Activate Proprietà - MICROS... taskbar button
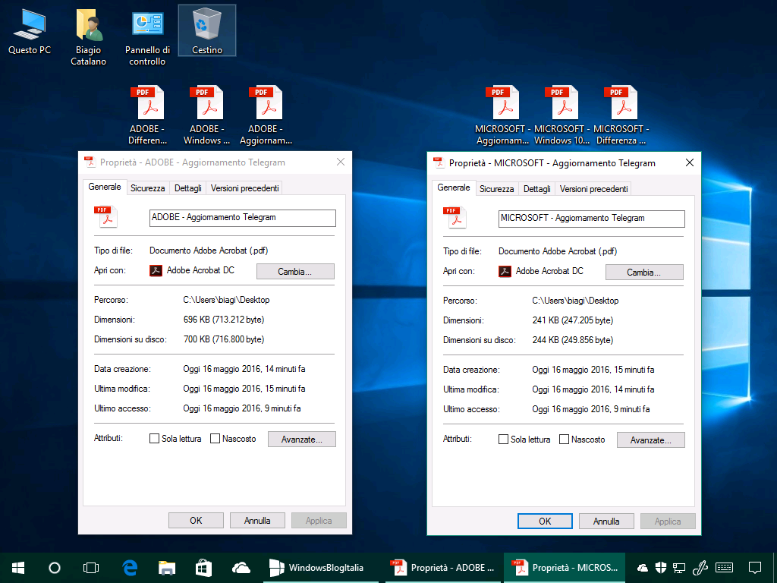Viewport: 777px width, 583px height. (565, 568)
